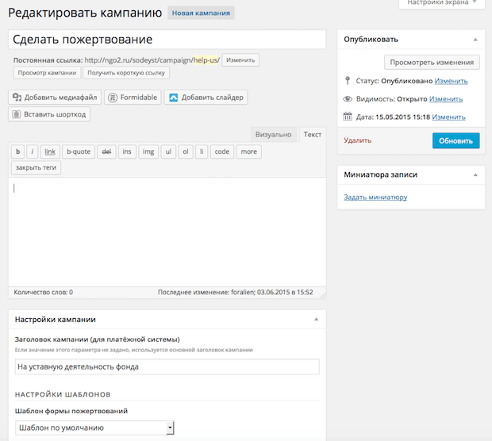Click the Добавить медиафайл media icon button
The image size is (492, 441).
[55, 98]
